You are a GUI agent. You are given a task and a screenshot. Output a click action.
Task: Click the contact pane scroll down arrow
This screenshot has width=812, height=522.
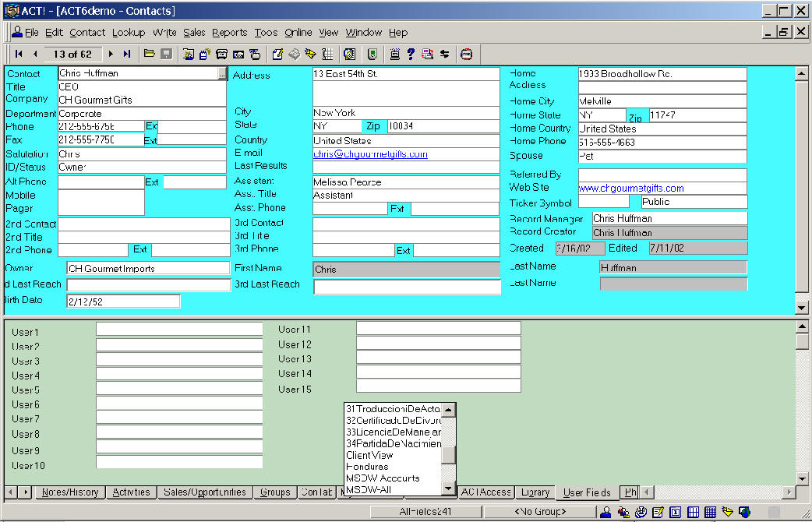pyautogui.click(x=801, y=308)
